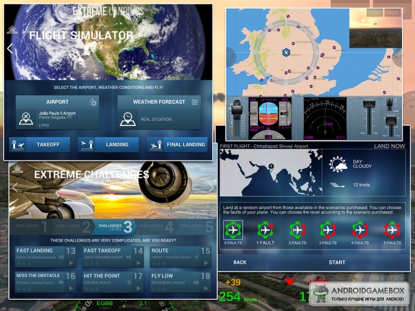Image resolution: width=415 pixels, height=311 pixels.
Task: Go back using the Flight Simulator left chevron
Action: [x=10, y=48]
